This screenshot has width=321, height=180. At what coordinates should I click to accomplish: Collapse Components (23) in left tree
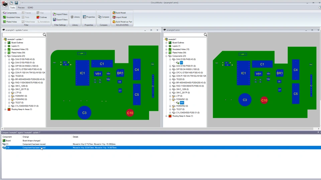(x=5, y=56)
